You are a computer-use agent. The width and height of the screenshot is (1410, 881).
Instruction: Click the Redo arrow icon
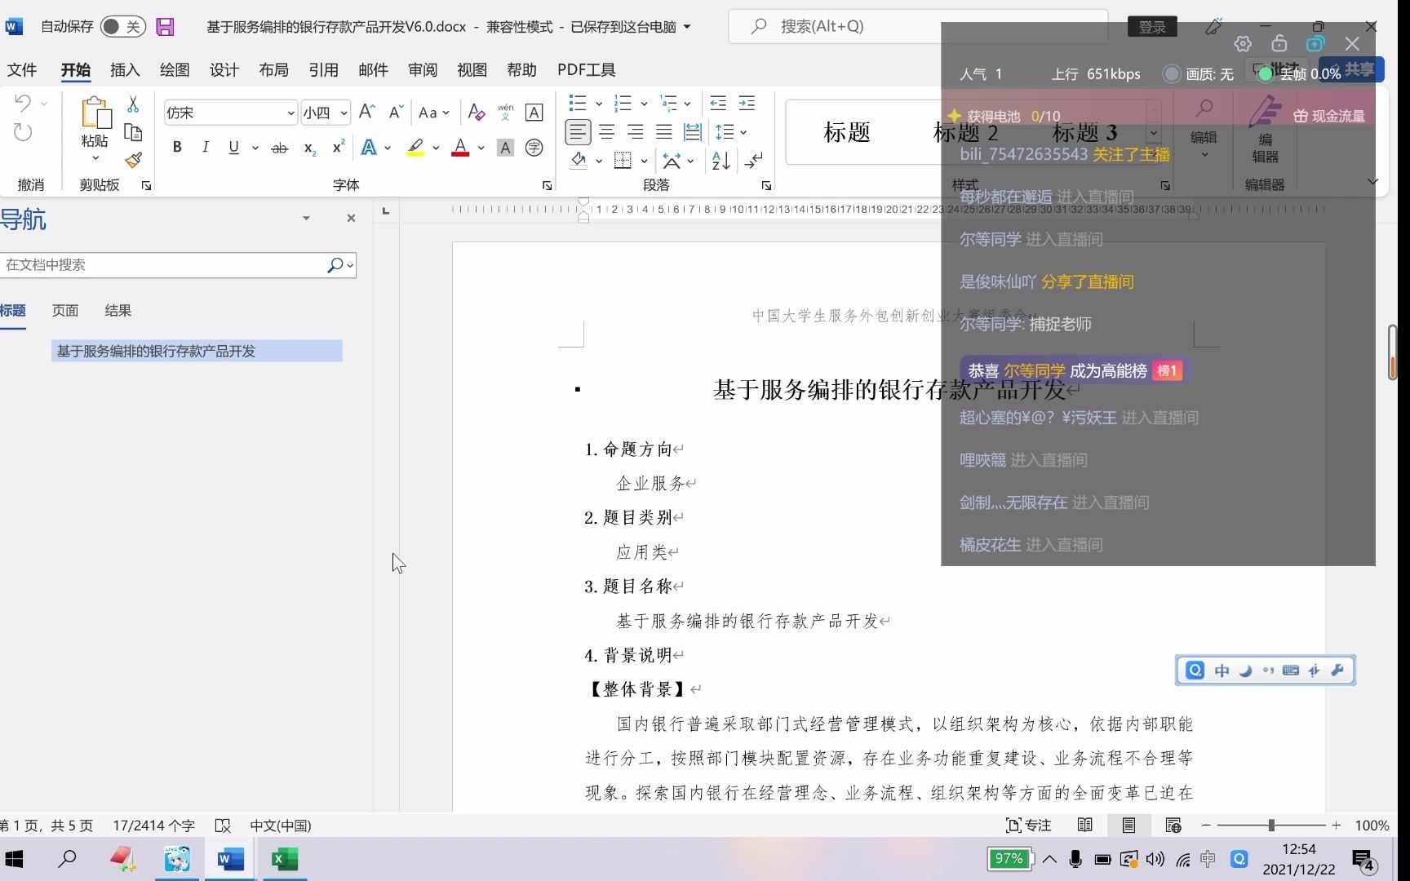coord(23,132)
